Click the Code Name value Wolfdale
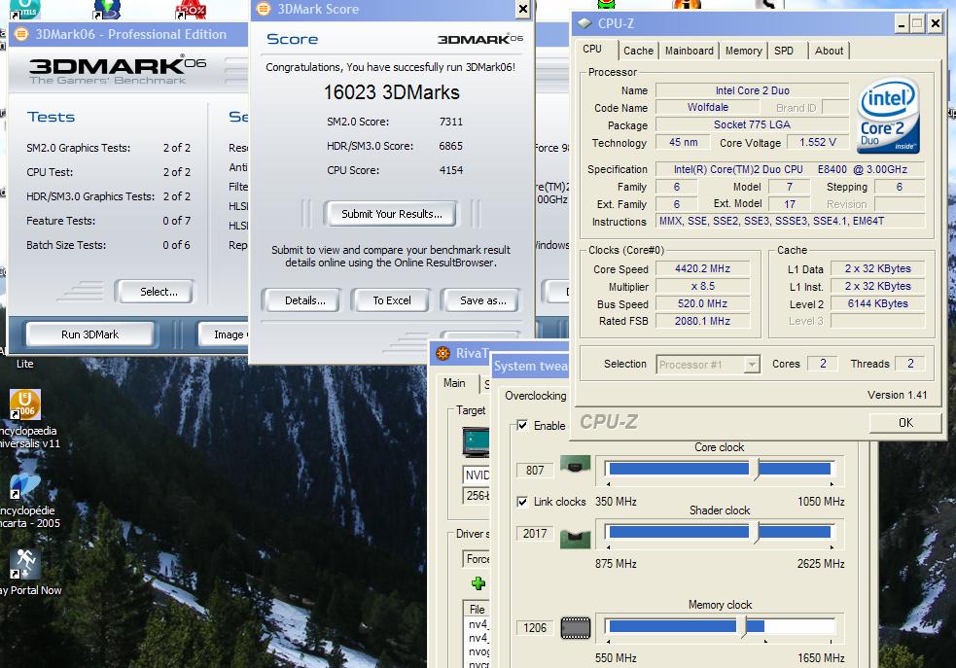Image resolution: width=956 pixels, height=668 pixels. (x=708, y=107)
